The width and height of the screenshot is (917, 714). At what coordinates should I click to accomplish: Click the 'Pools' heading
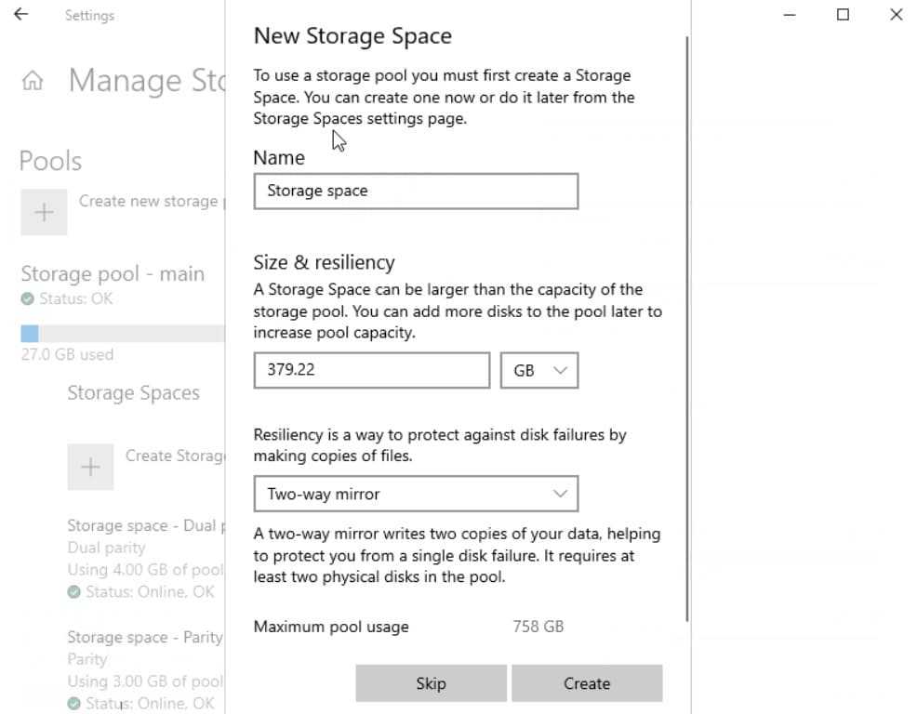tap(50, 161)
